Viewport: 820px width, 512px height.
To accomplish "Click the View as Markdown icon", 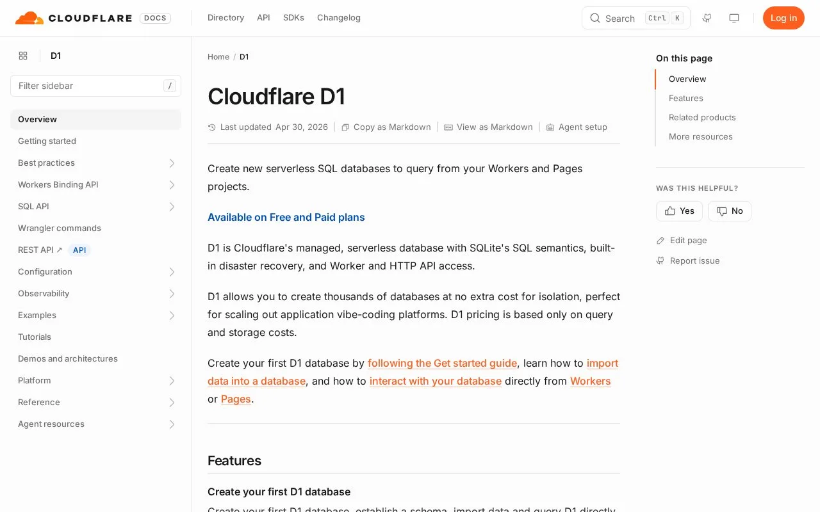I will [448, 127].
